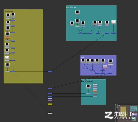Click the BackGround backdrop title
Viewport: 138px width, 122px height.
87,81
